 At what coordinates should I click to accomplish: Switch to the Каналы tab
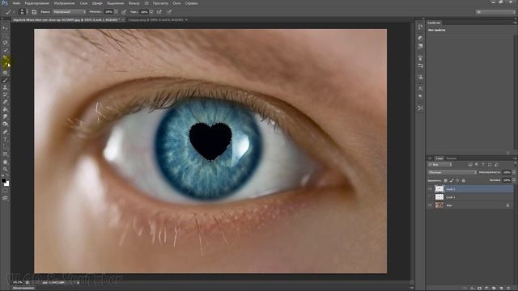coord(452,158)
